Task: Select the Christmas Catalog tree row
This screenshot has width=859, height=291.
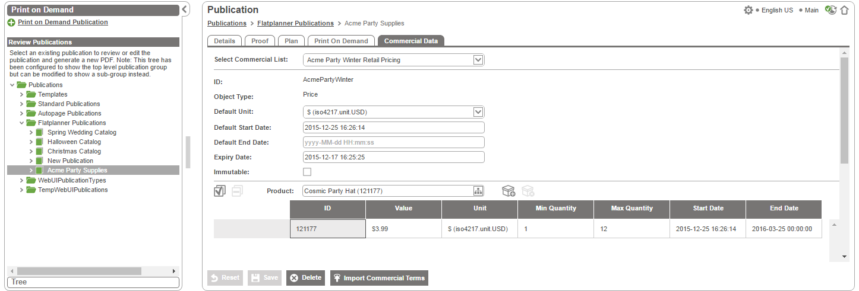Action: coord(93,151)
